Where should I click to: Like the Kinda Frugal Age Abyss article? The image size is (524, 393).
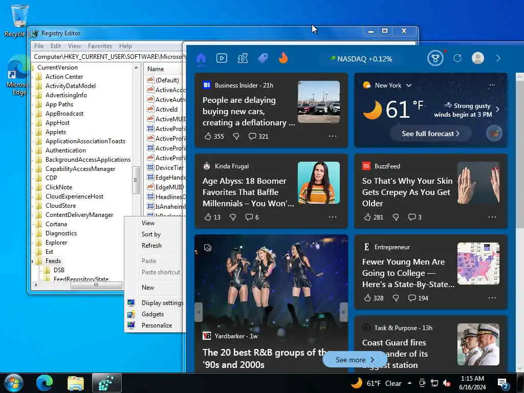pyautogui.click(x=208, y=217)
